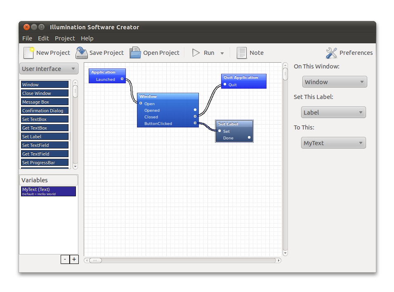Open the File menu
This screenshot has width=394, height=292.
pos(27,38)
